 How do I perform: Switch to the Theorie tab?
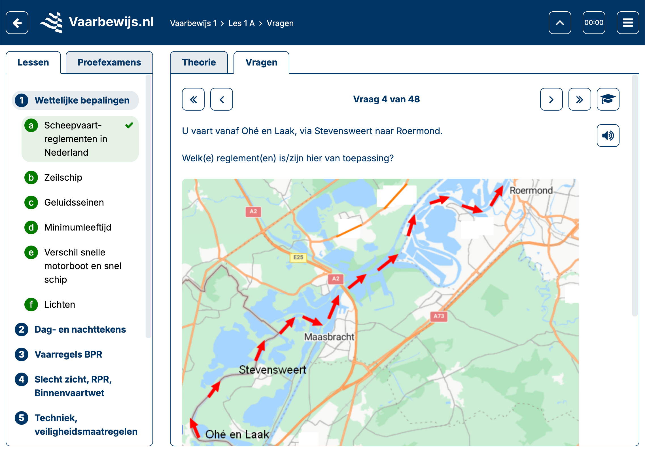(199, 62)
